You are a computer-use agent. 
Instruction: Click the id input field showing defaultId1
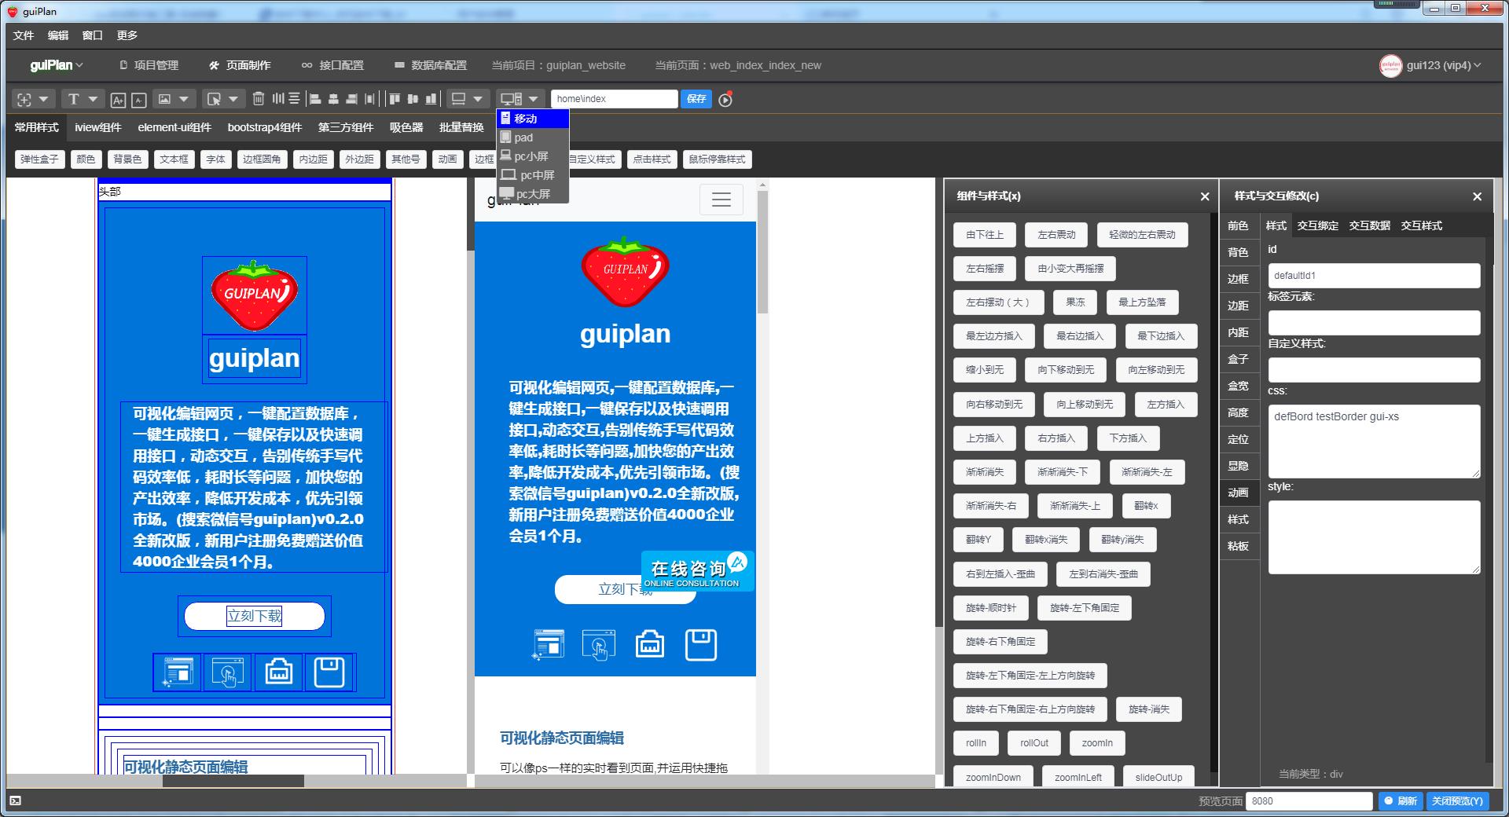[1374, 276]
